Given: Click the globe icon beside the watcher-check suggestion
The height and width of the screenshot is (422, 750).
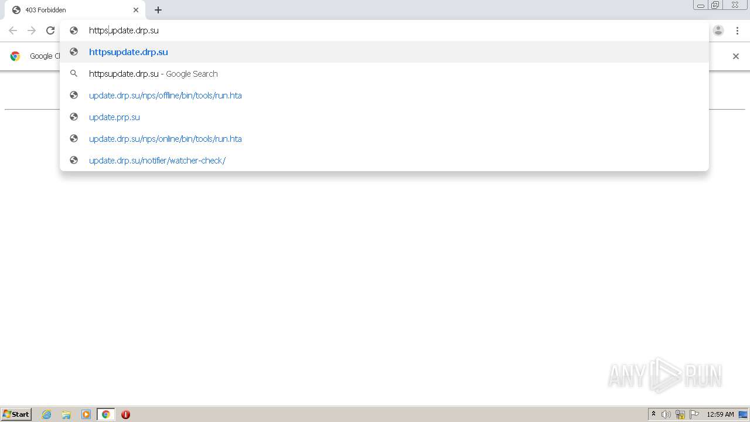Looking at the screenshot, I should (x=74, y=161).
